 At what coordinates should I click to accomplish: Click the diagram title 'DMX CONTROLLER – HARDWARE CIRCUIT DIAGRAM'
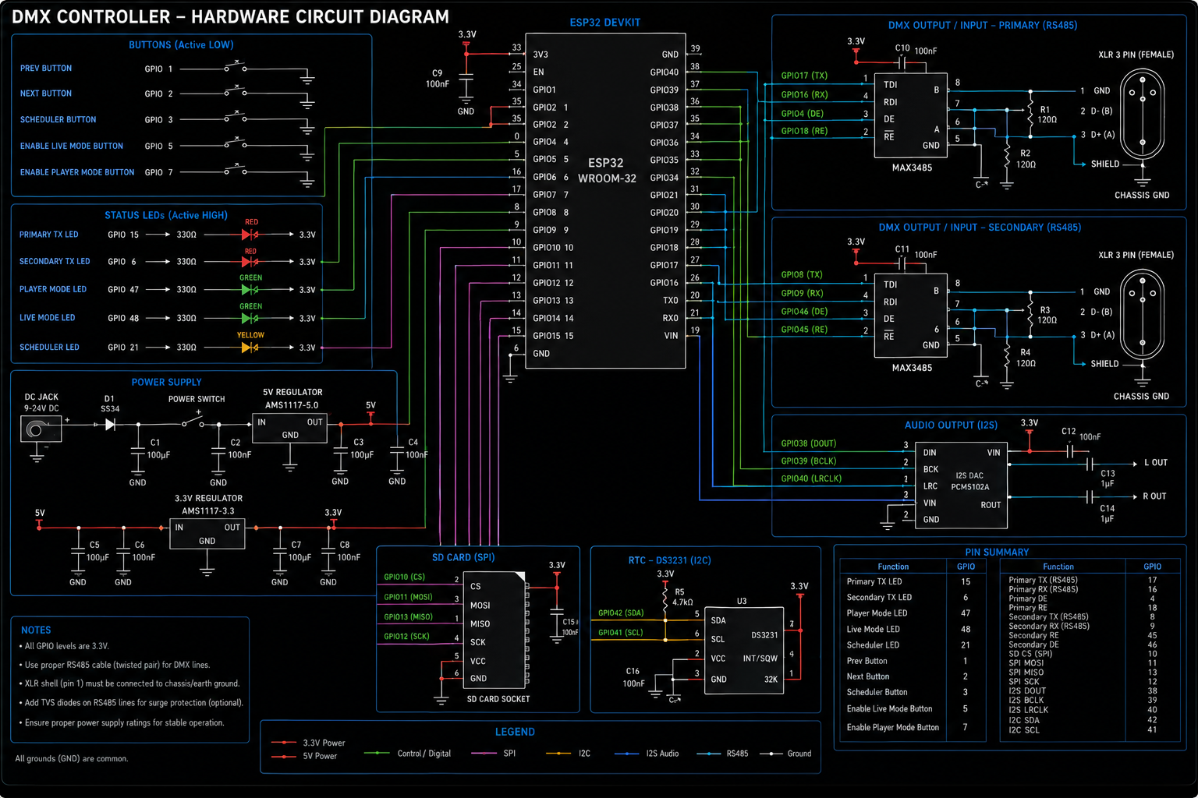[x=230, y=16]
